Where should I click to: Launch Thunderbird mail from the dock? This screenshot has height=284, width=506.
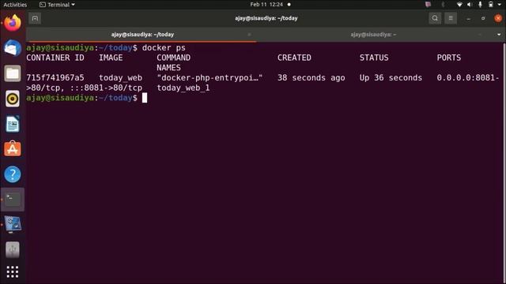coord(13,48)
